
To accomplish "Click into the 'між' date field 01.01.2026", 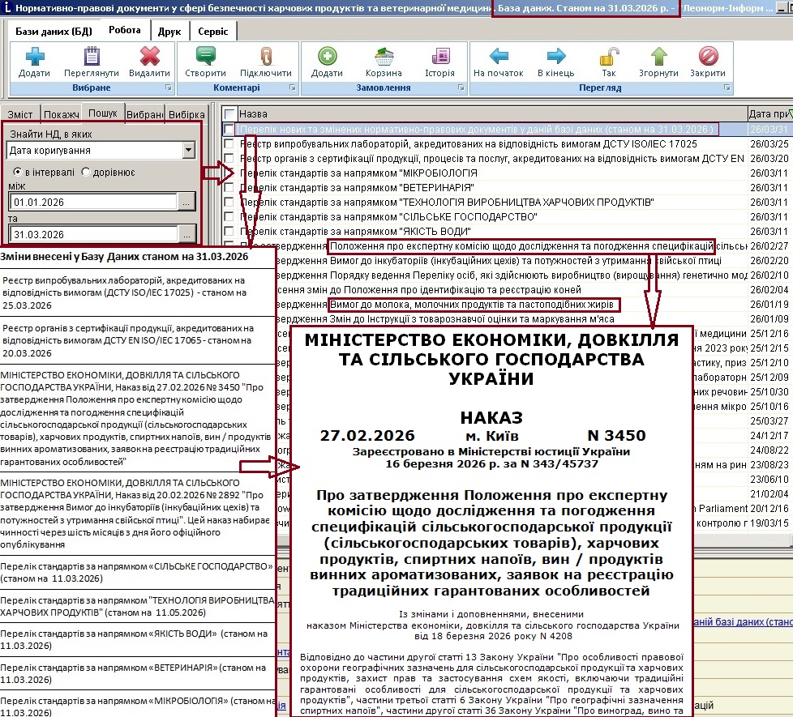I will tap(89, 203).
